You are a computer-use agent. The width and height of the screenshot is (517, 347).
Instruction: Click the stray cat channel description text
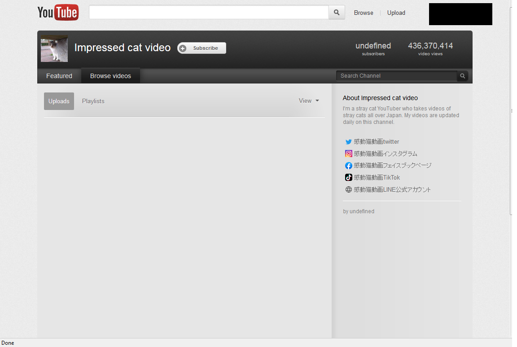tap(401, 115)
